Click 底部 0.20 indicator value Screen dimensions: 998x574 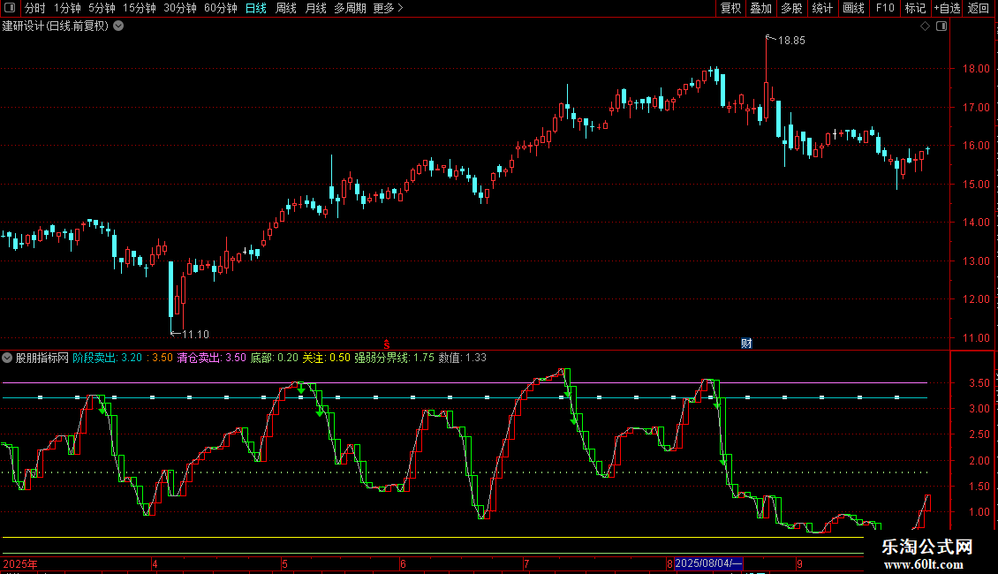coord(275,358)
